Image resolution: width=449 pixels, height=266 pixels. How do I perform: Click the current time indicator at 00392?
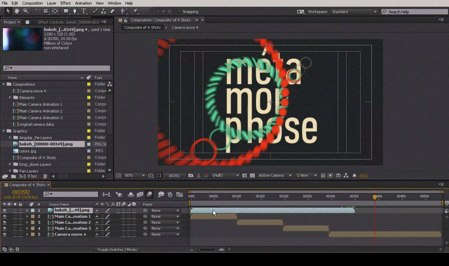(375, 197)
